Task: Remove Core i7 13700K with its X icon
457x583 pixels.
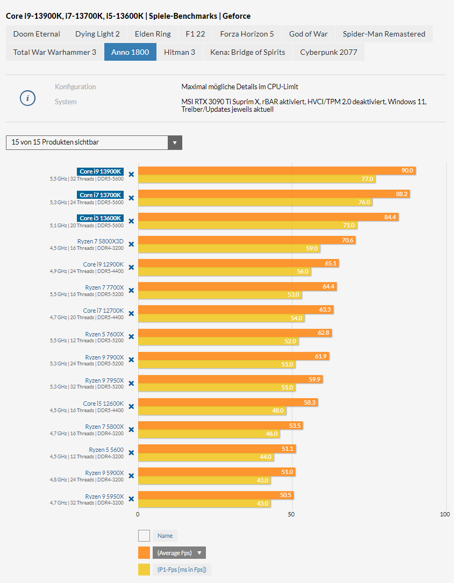Action: tap(131, 198)
